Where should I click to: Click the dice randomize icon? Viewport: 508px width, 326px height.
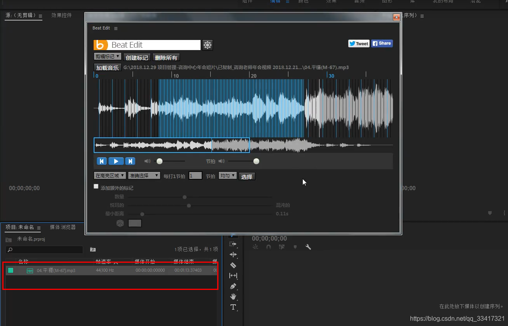click(120, 223)
